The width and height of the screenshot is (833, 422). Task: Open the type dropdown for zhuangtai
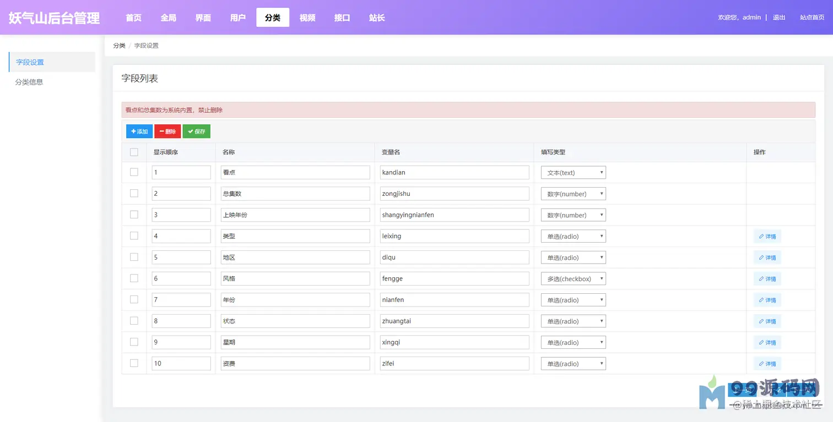(573, 321)
